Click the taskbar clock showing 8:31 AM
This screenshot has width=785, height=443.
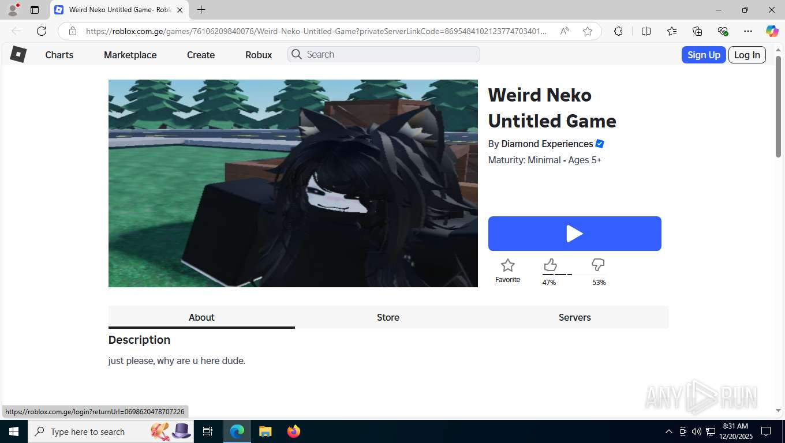[x=735, y=431]
